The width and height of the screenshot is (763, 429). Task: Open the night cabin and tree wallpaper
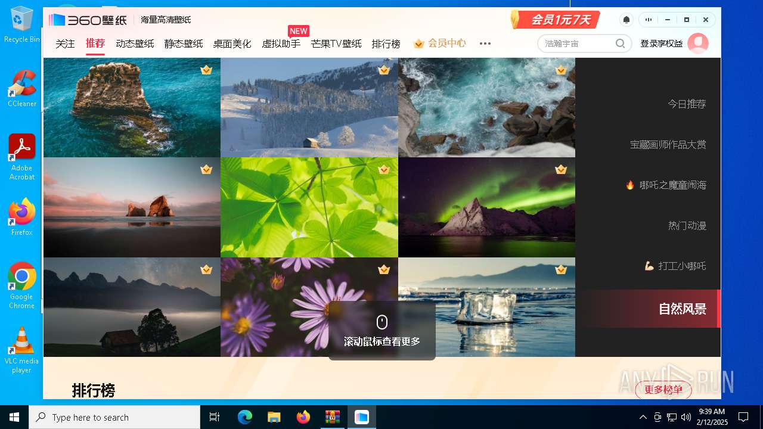pos(132,307)
